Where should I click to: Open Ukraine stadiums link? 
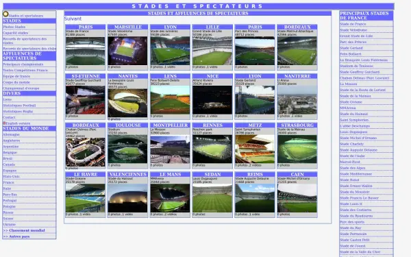[x=9, y=225]
